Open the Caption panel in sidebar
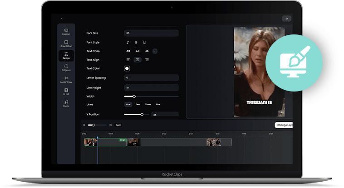The image size is (344, 188). click(66, 32)
